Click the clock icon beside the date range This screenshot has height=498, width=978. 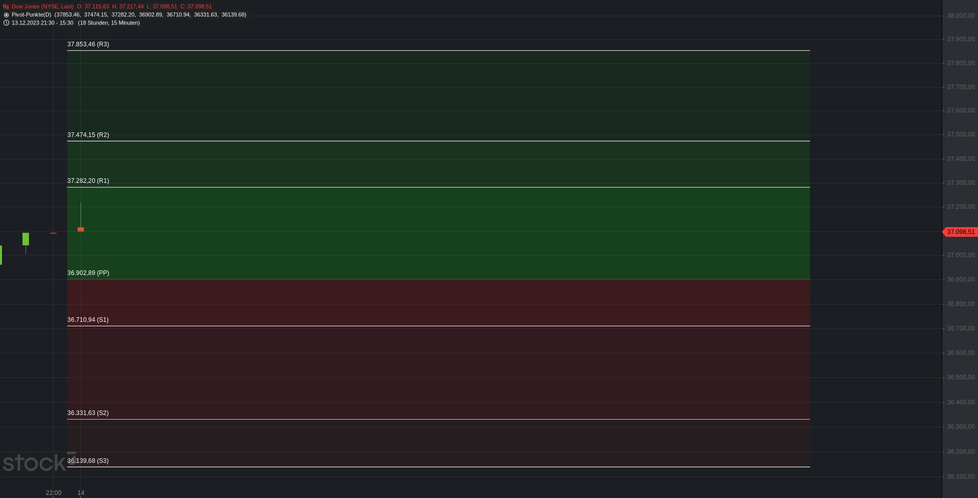pos(6,23)
